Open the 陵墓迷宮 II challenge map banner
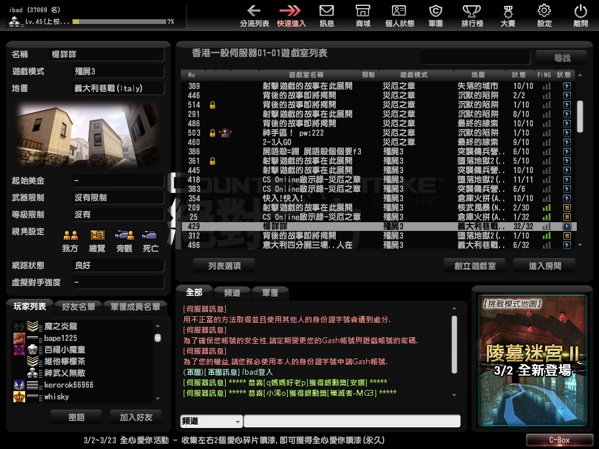This screenshot has height=449, width=599. [x=532, y=360]
